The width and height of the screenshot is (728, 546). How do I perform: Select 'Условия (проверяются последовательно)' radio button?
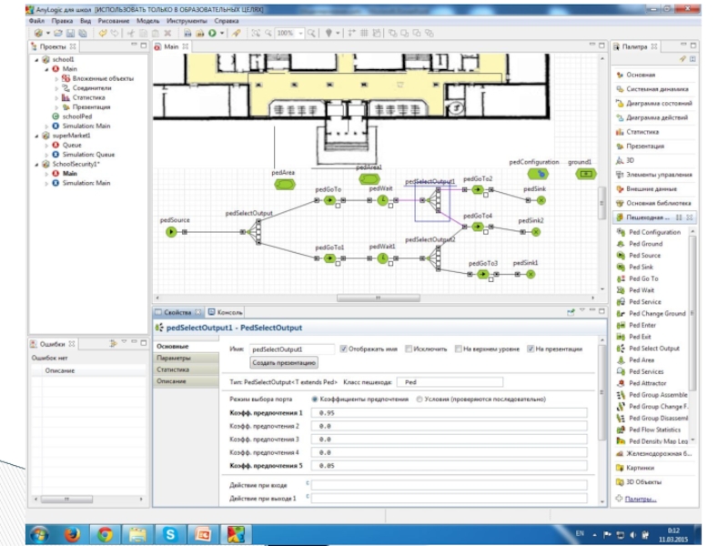(420, 399)
